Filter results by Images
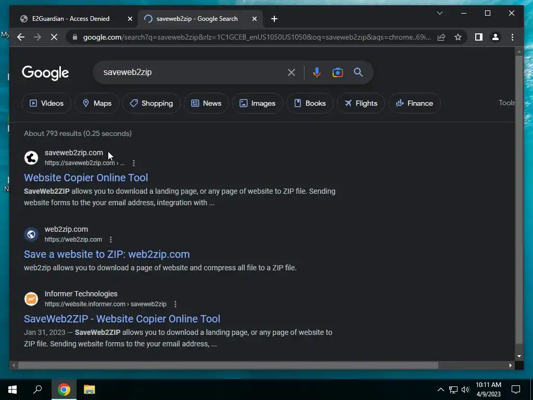This screenshot has height=400, width=533. tap(257, 103)
